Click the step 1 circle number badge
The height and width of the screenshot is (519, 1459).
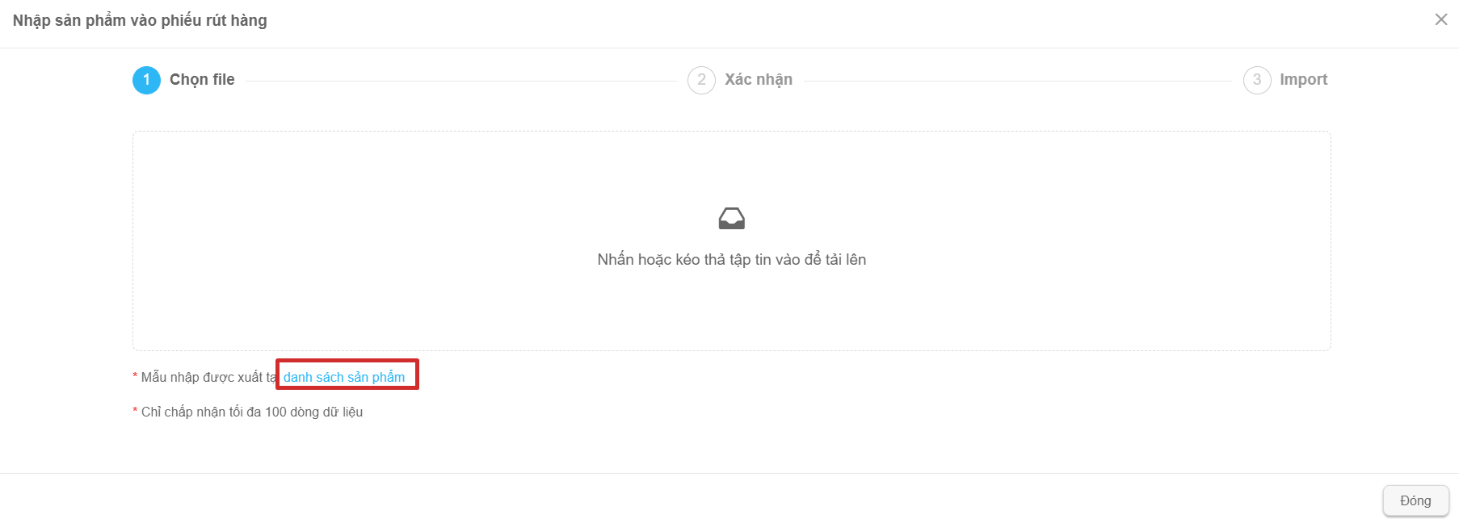click(x=146, y=80)
